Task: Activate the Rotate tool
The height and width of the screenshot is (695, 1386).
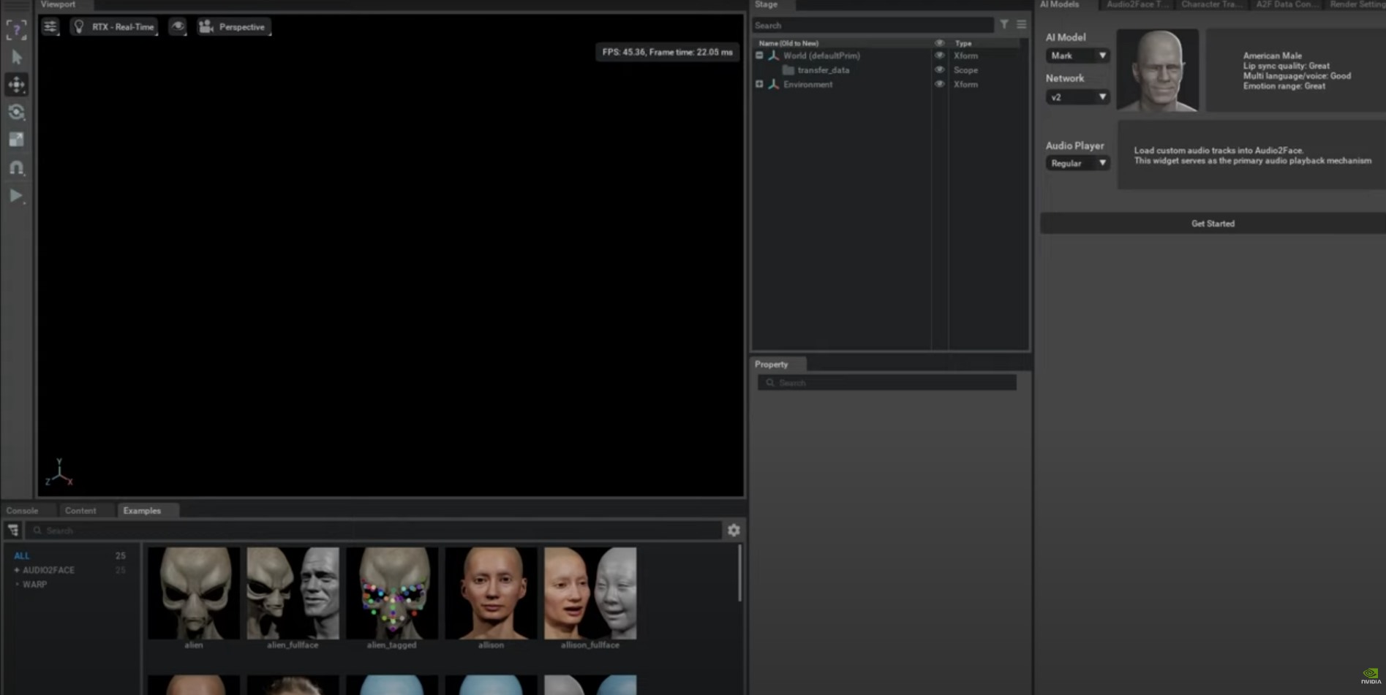Action: [x=16, y=112]
